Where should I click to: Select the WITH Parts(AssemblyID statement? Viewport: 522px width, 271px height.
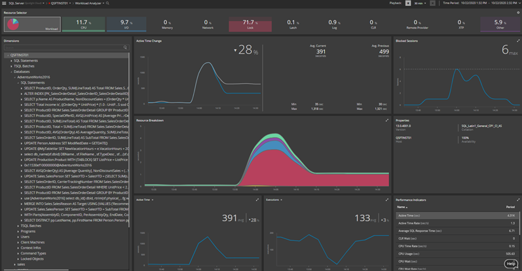click(x=76, y=215)
